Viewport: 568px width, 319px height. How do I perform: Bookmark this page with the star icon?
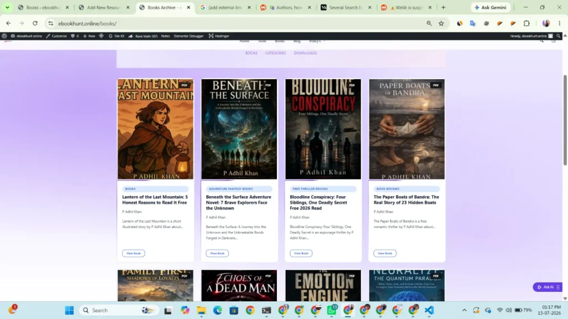441,23
